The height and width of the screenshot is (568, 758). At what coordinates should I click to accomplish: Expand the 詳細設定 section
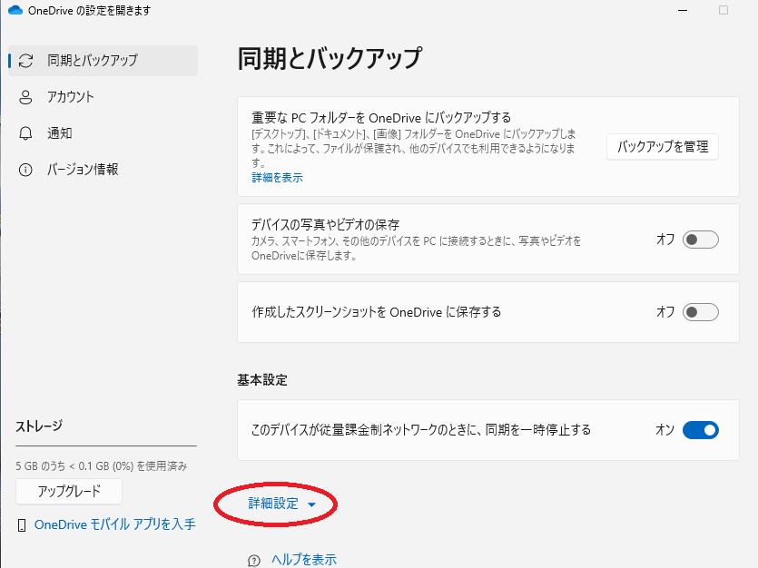pyautogui.click(x=281, y=504)
